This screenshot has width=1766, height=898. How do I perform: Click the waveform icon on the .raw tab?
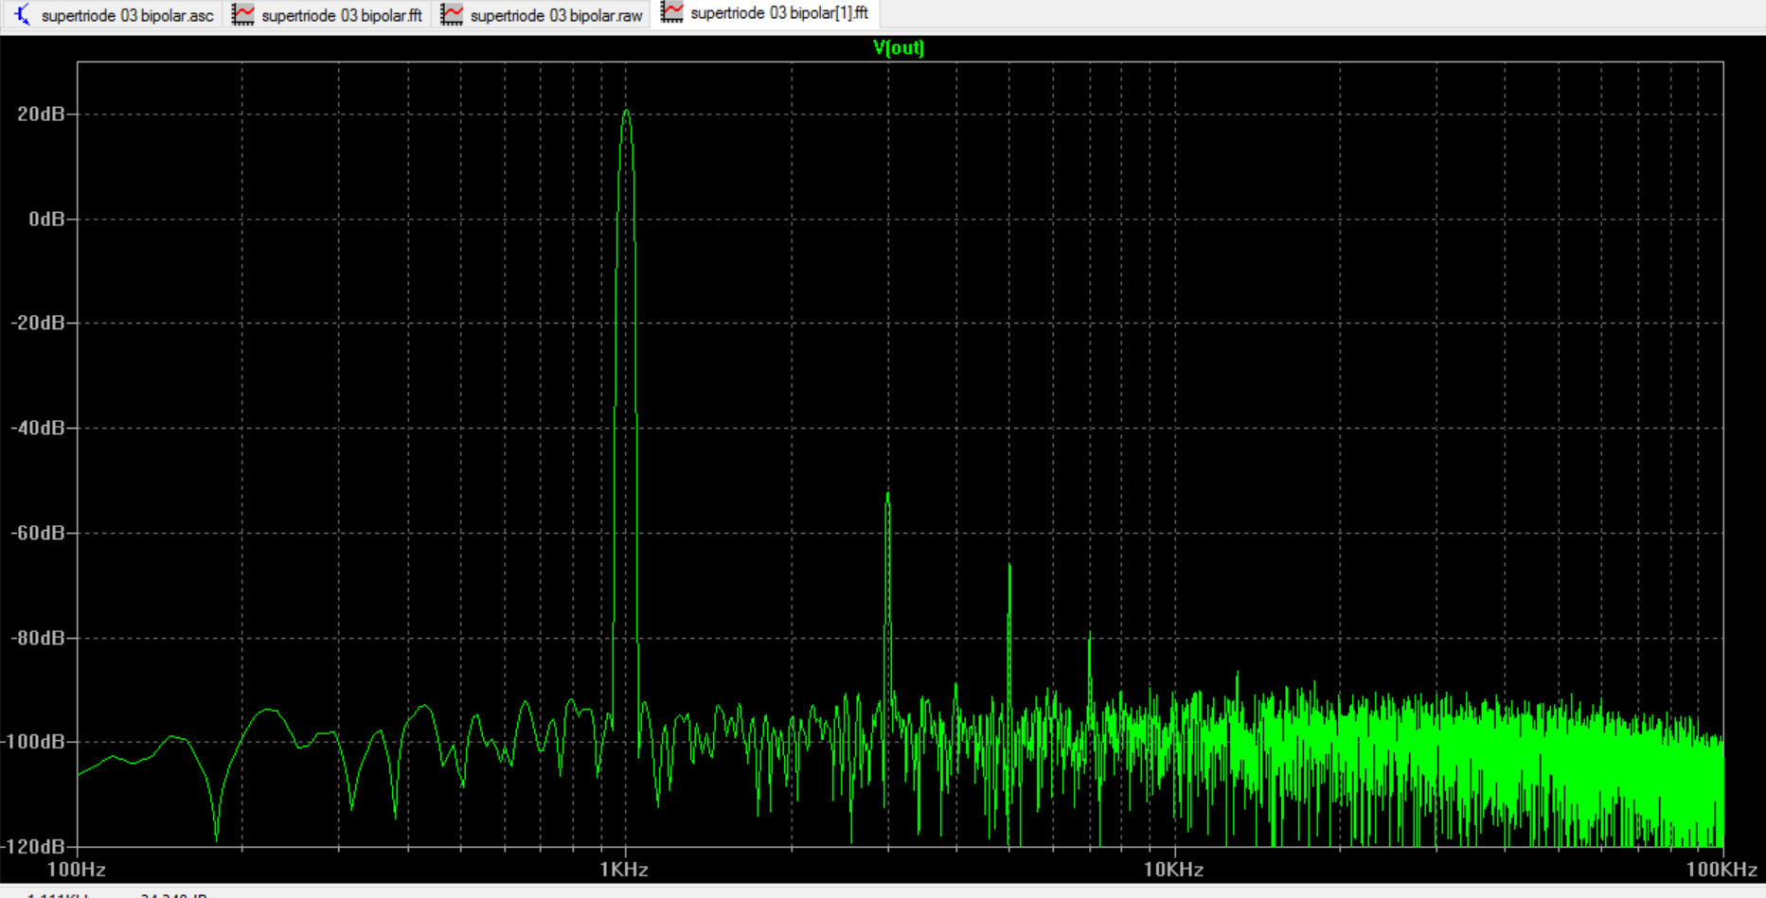tap(452, 15)
